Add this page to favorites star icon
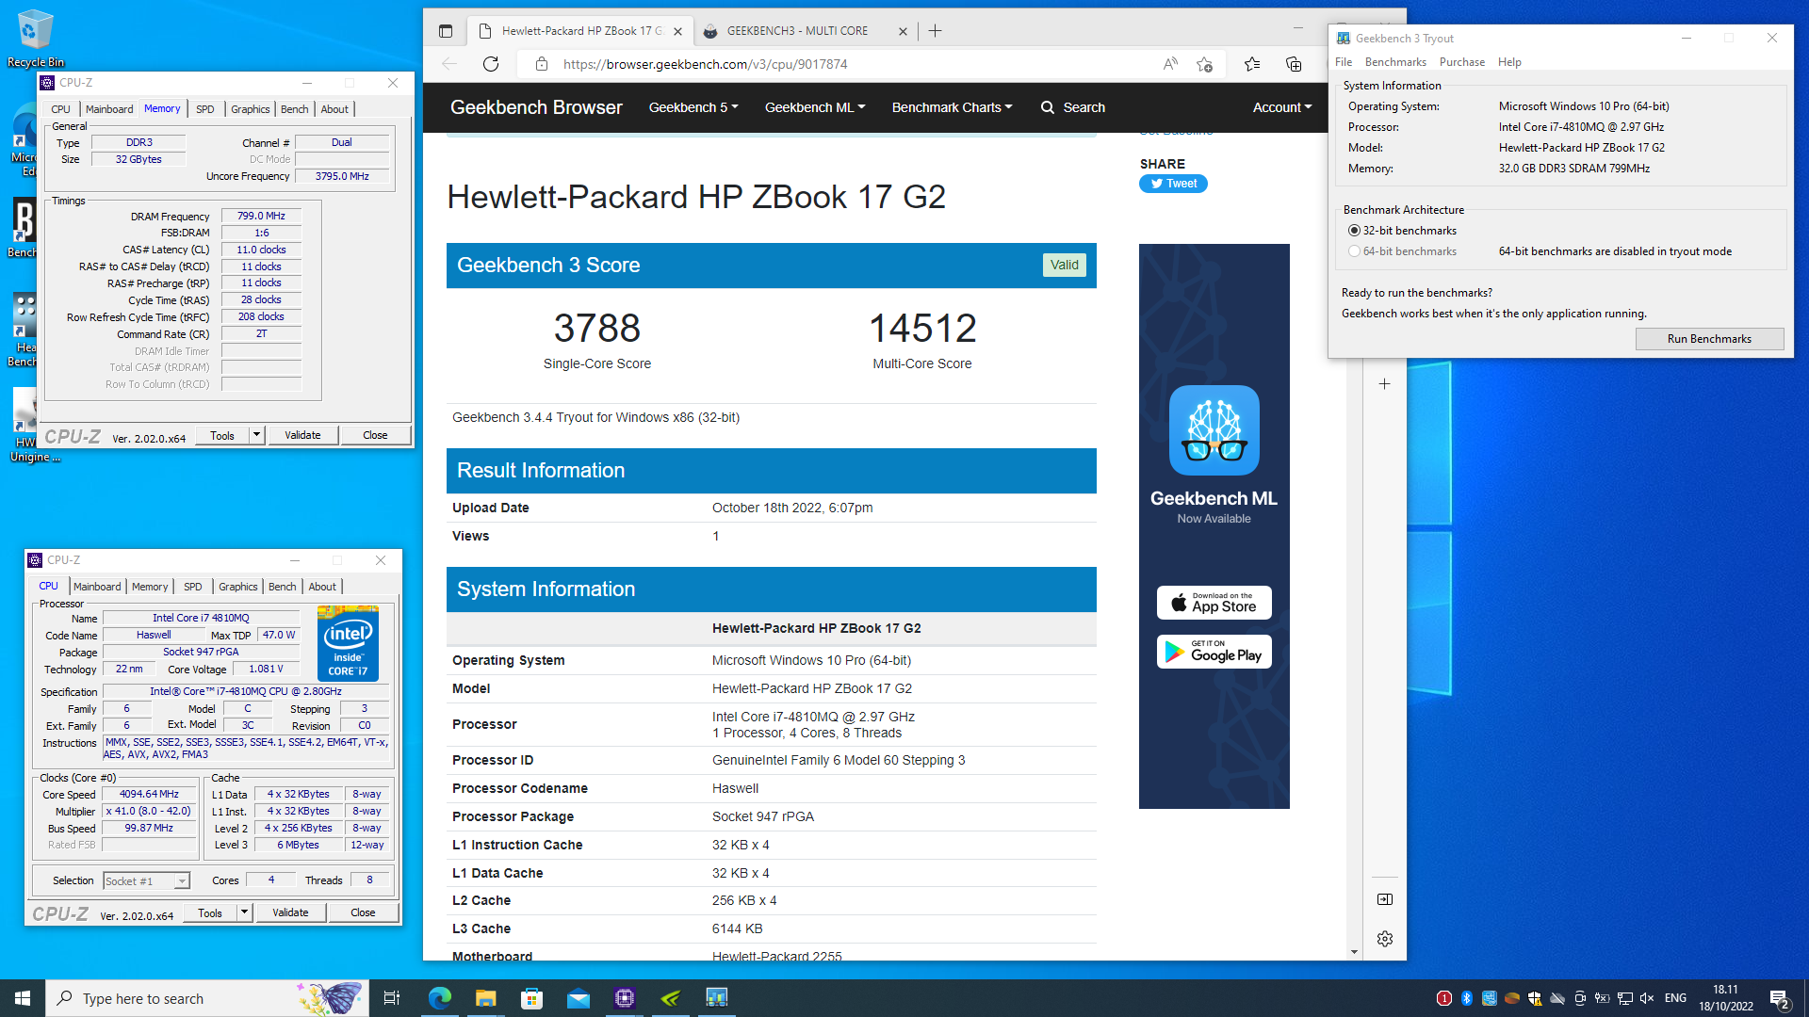 click(x=1204, y=64)
